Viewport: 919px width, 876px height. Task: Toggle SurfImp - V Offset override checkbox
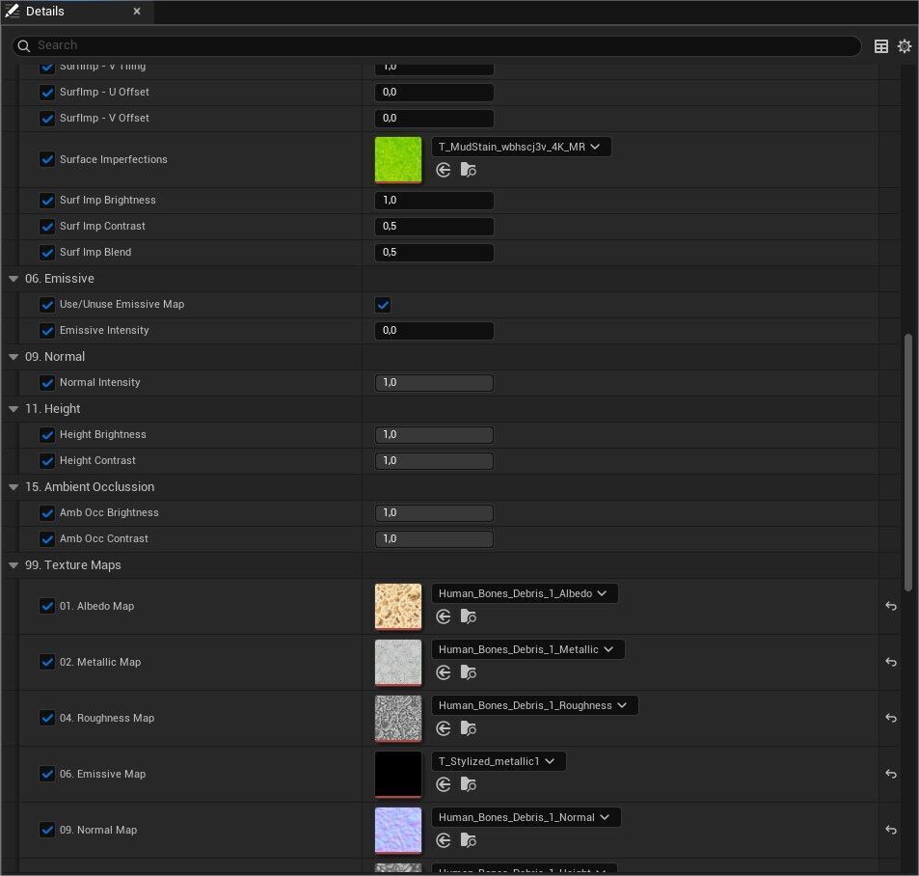point(47,119)
